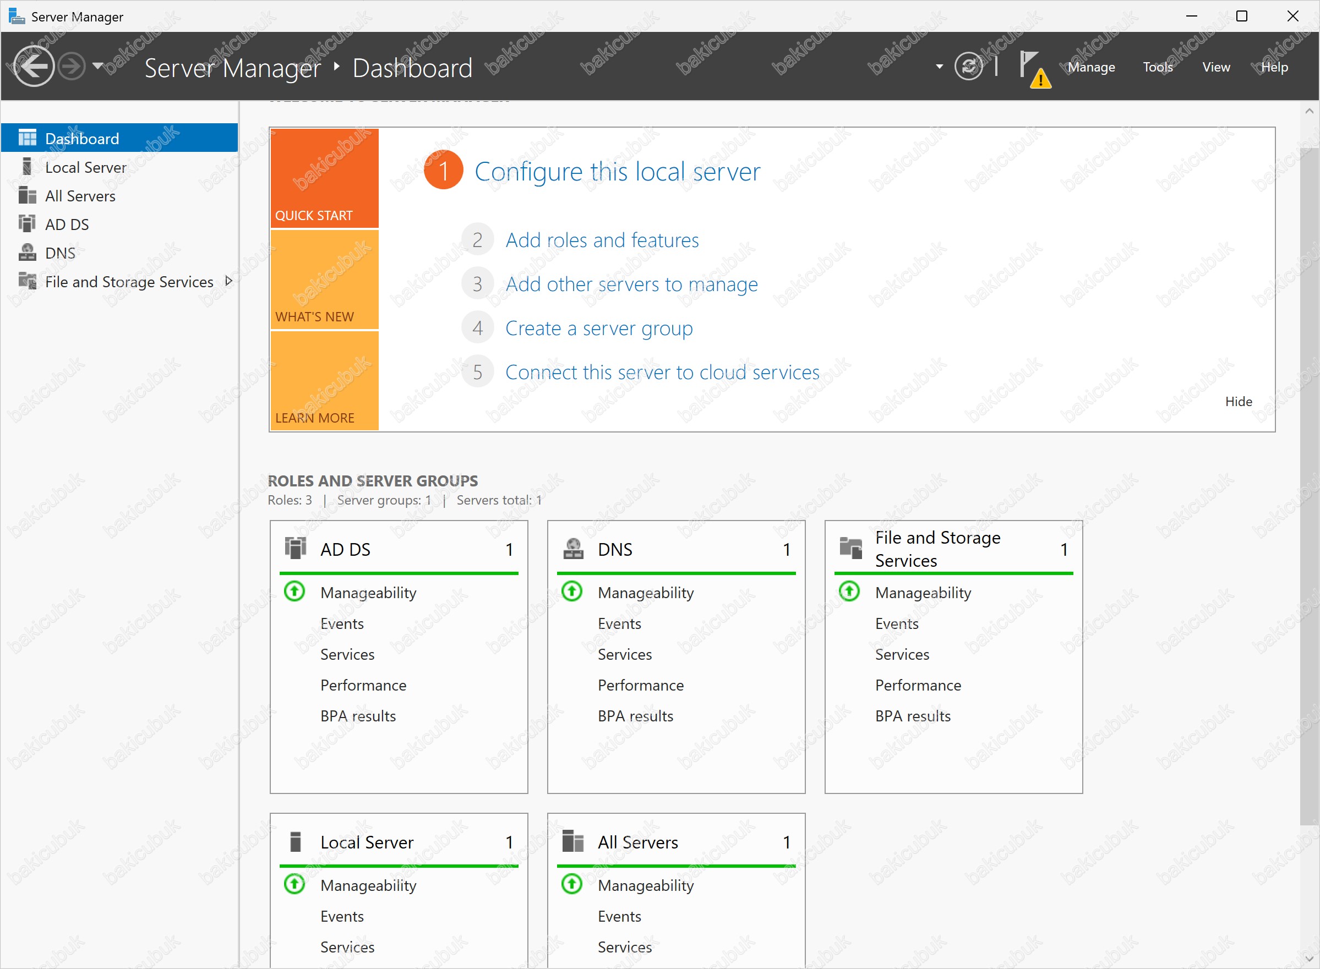
Task: Open the Tools menu
Action: pos(1158,67)
